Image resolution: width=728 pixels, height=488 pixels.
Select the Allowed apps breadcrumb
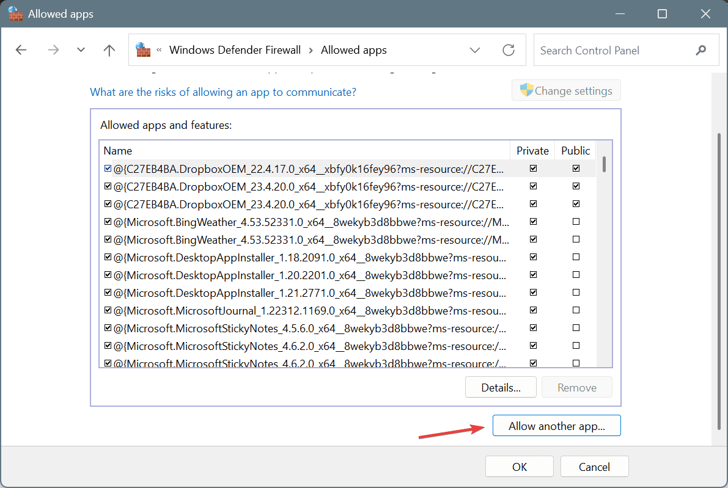354,50
